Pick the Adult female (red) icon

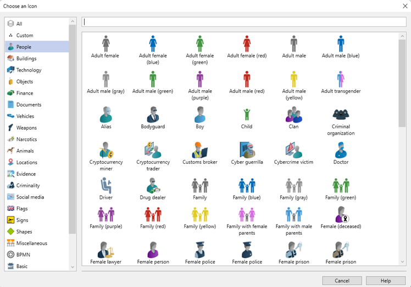point(247,45)
